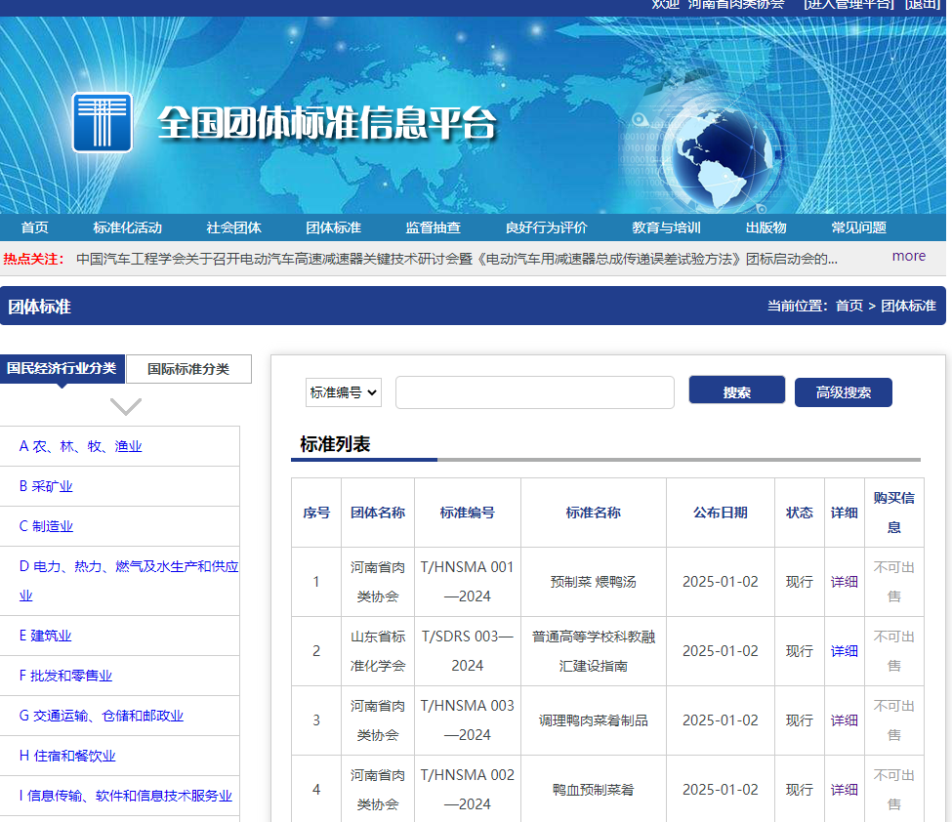Image resolution: width=952 pixels, height=822 pixels.
Task: Select 国民经济行业分类 tab
Action: (62, 369)
